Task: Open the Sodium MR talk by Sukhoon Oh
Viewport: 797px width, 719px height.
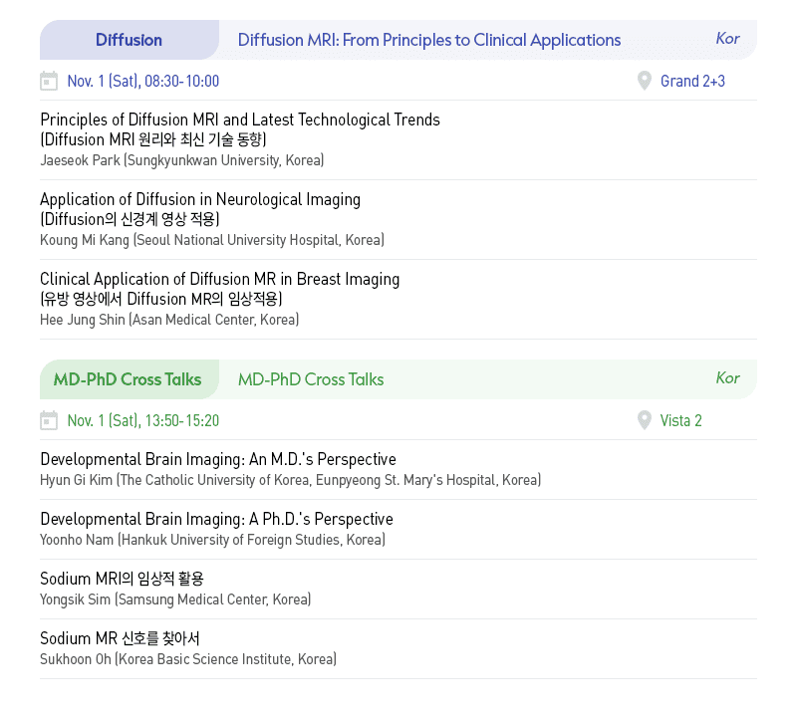Action: [x=120, y=638]
